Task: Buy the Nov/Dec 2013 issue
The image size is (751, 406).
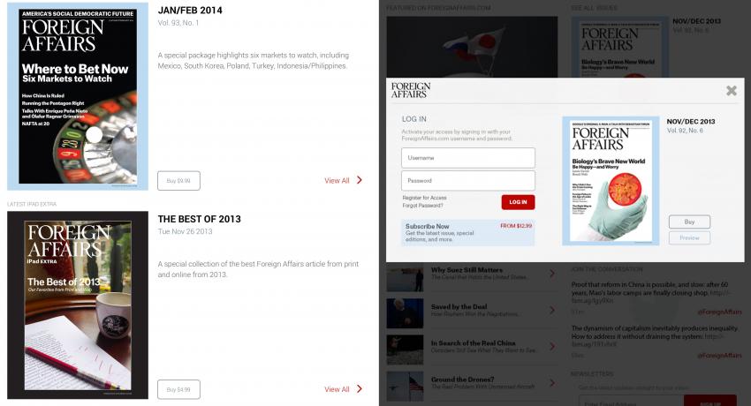Action: click(689, 222)
